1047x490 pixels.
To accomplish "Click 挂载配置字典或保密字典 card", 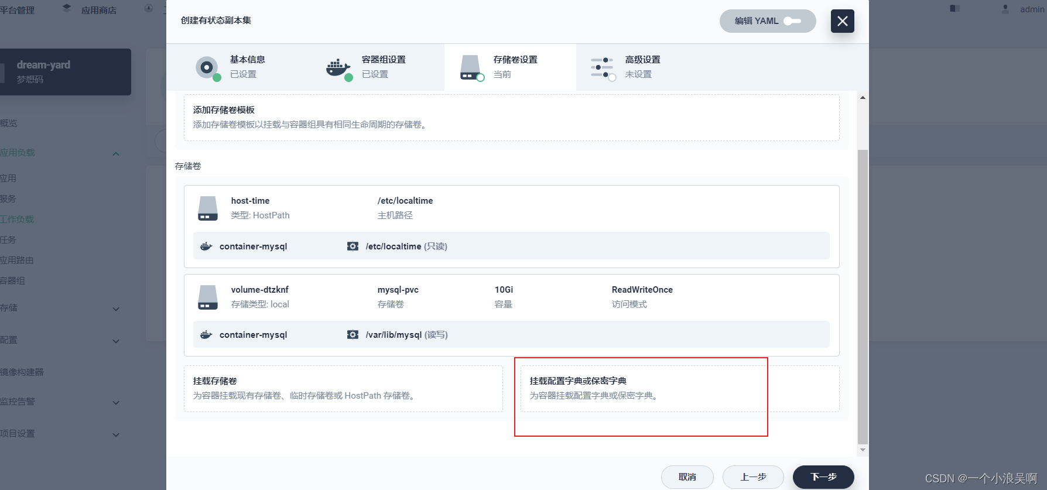I will pyautogui.click(x=680, y=388).
